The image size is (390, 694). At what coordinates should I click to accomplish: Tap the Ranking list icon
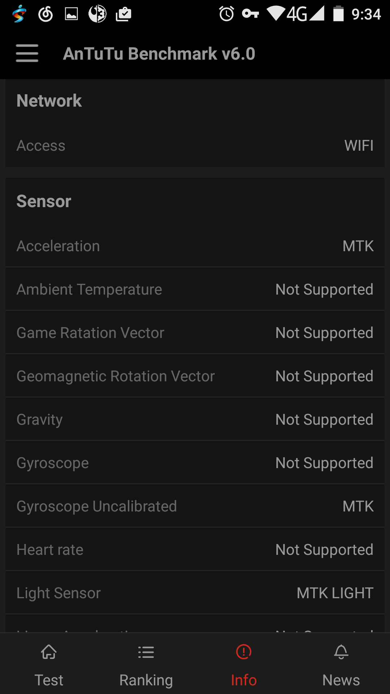point(146,652)
